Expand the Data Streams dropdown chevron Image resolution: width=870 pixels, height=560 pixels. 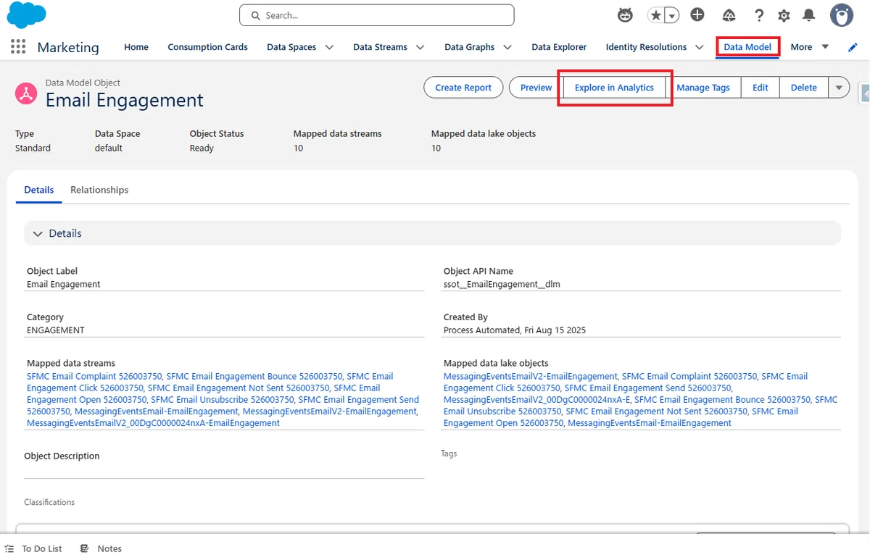coord(420,47)
